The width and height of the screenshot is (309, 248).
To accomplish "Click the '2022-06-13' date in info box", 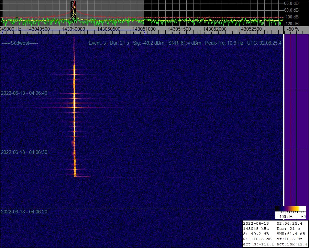I will tap(256, 224).
